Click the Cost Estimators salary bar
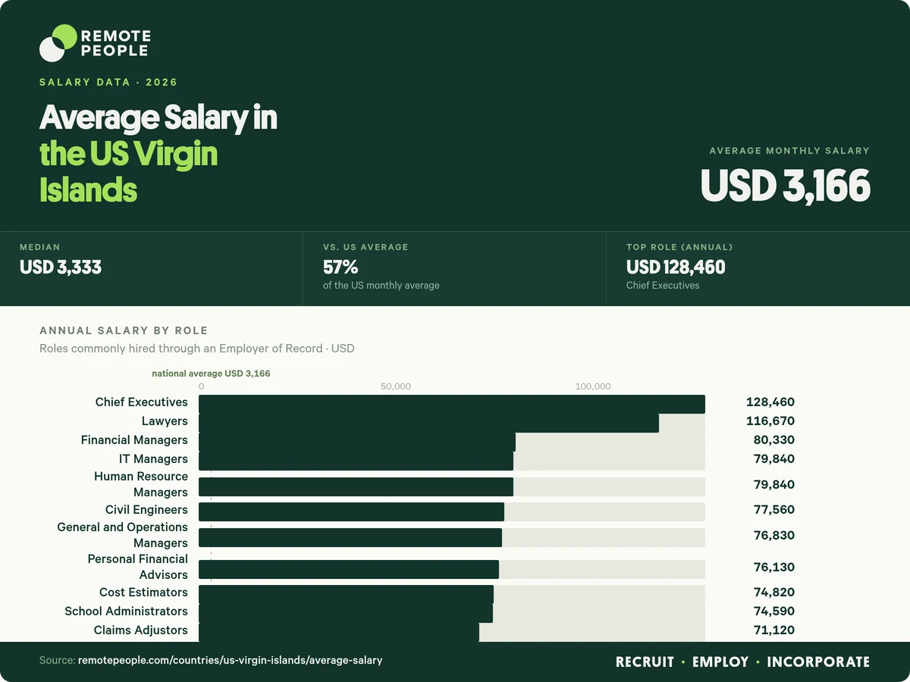Viewport: 910px width, 682px height. pyautogui.click(x=346, y=594)
